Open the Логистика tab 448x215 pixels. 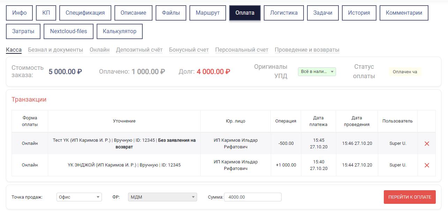(284, 13)
